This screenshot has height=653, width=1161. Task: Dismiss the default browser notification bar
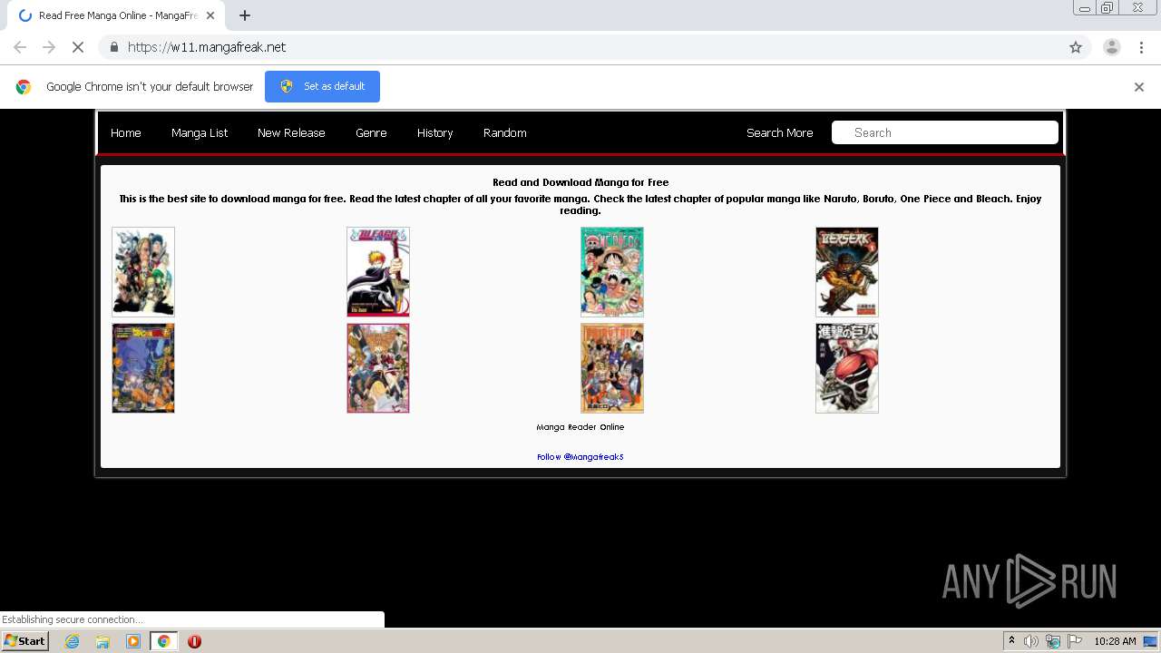(x=1139, y=87)
